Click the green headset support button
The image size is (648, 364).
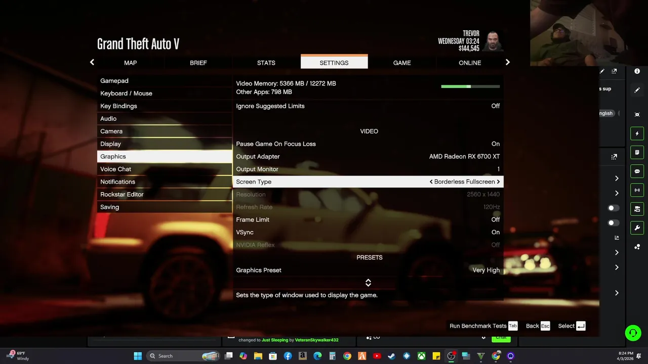(633, 333)
